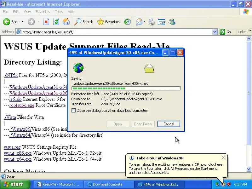Click the tour icon in system tray
Image resolution: width=252 pixels, height=189 pixels.
click(223, 184)
